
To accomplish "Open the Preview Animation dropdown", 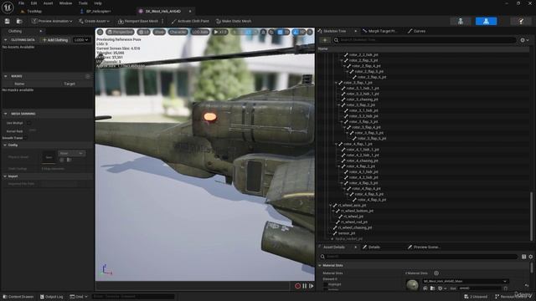I will tap(52, 21).
